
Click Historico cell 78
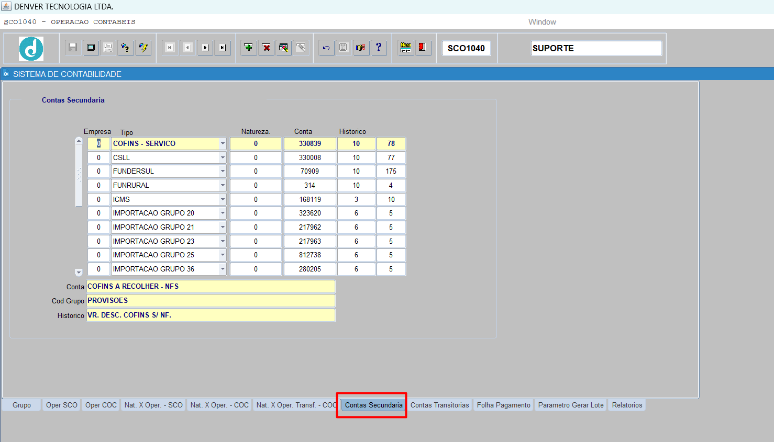coord(391,143)
